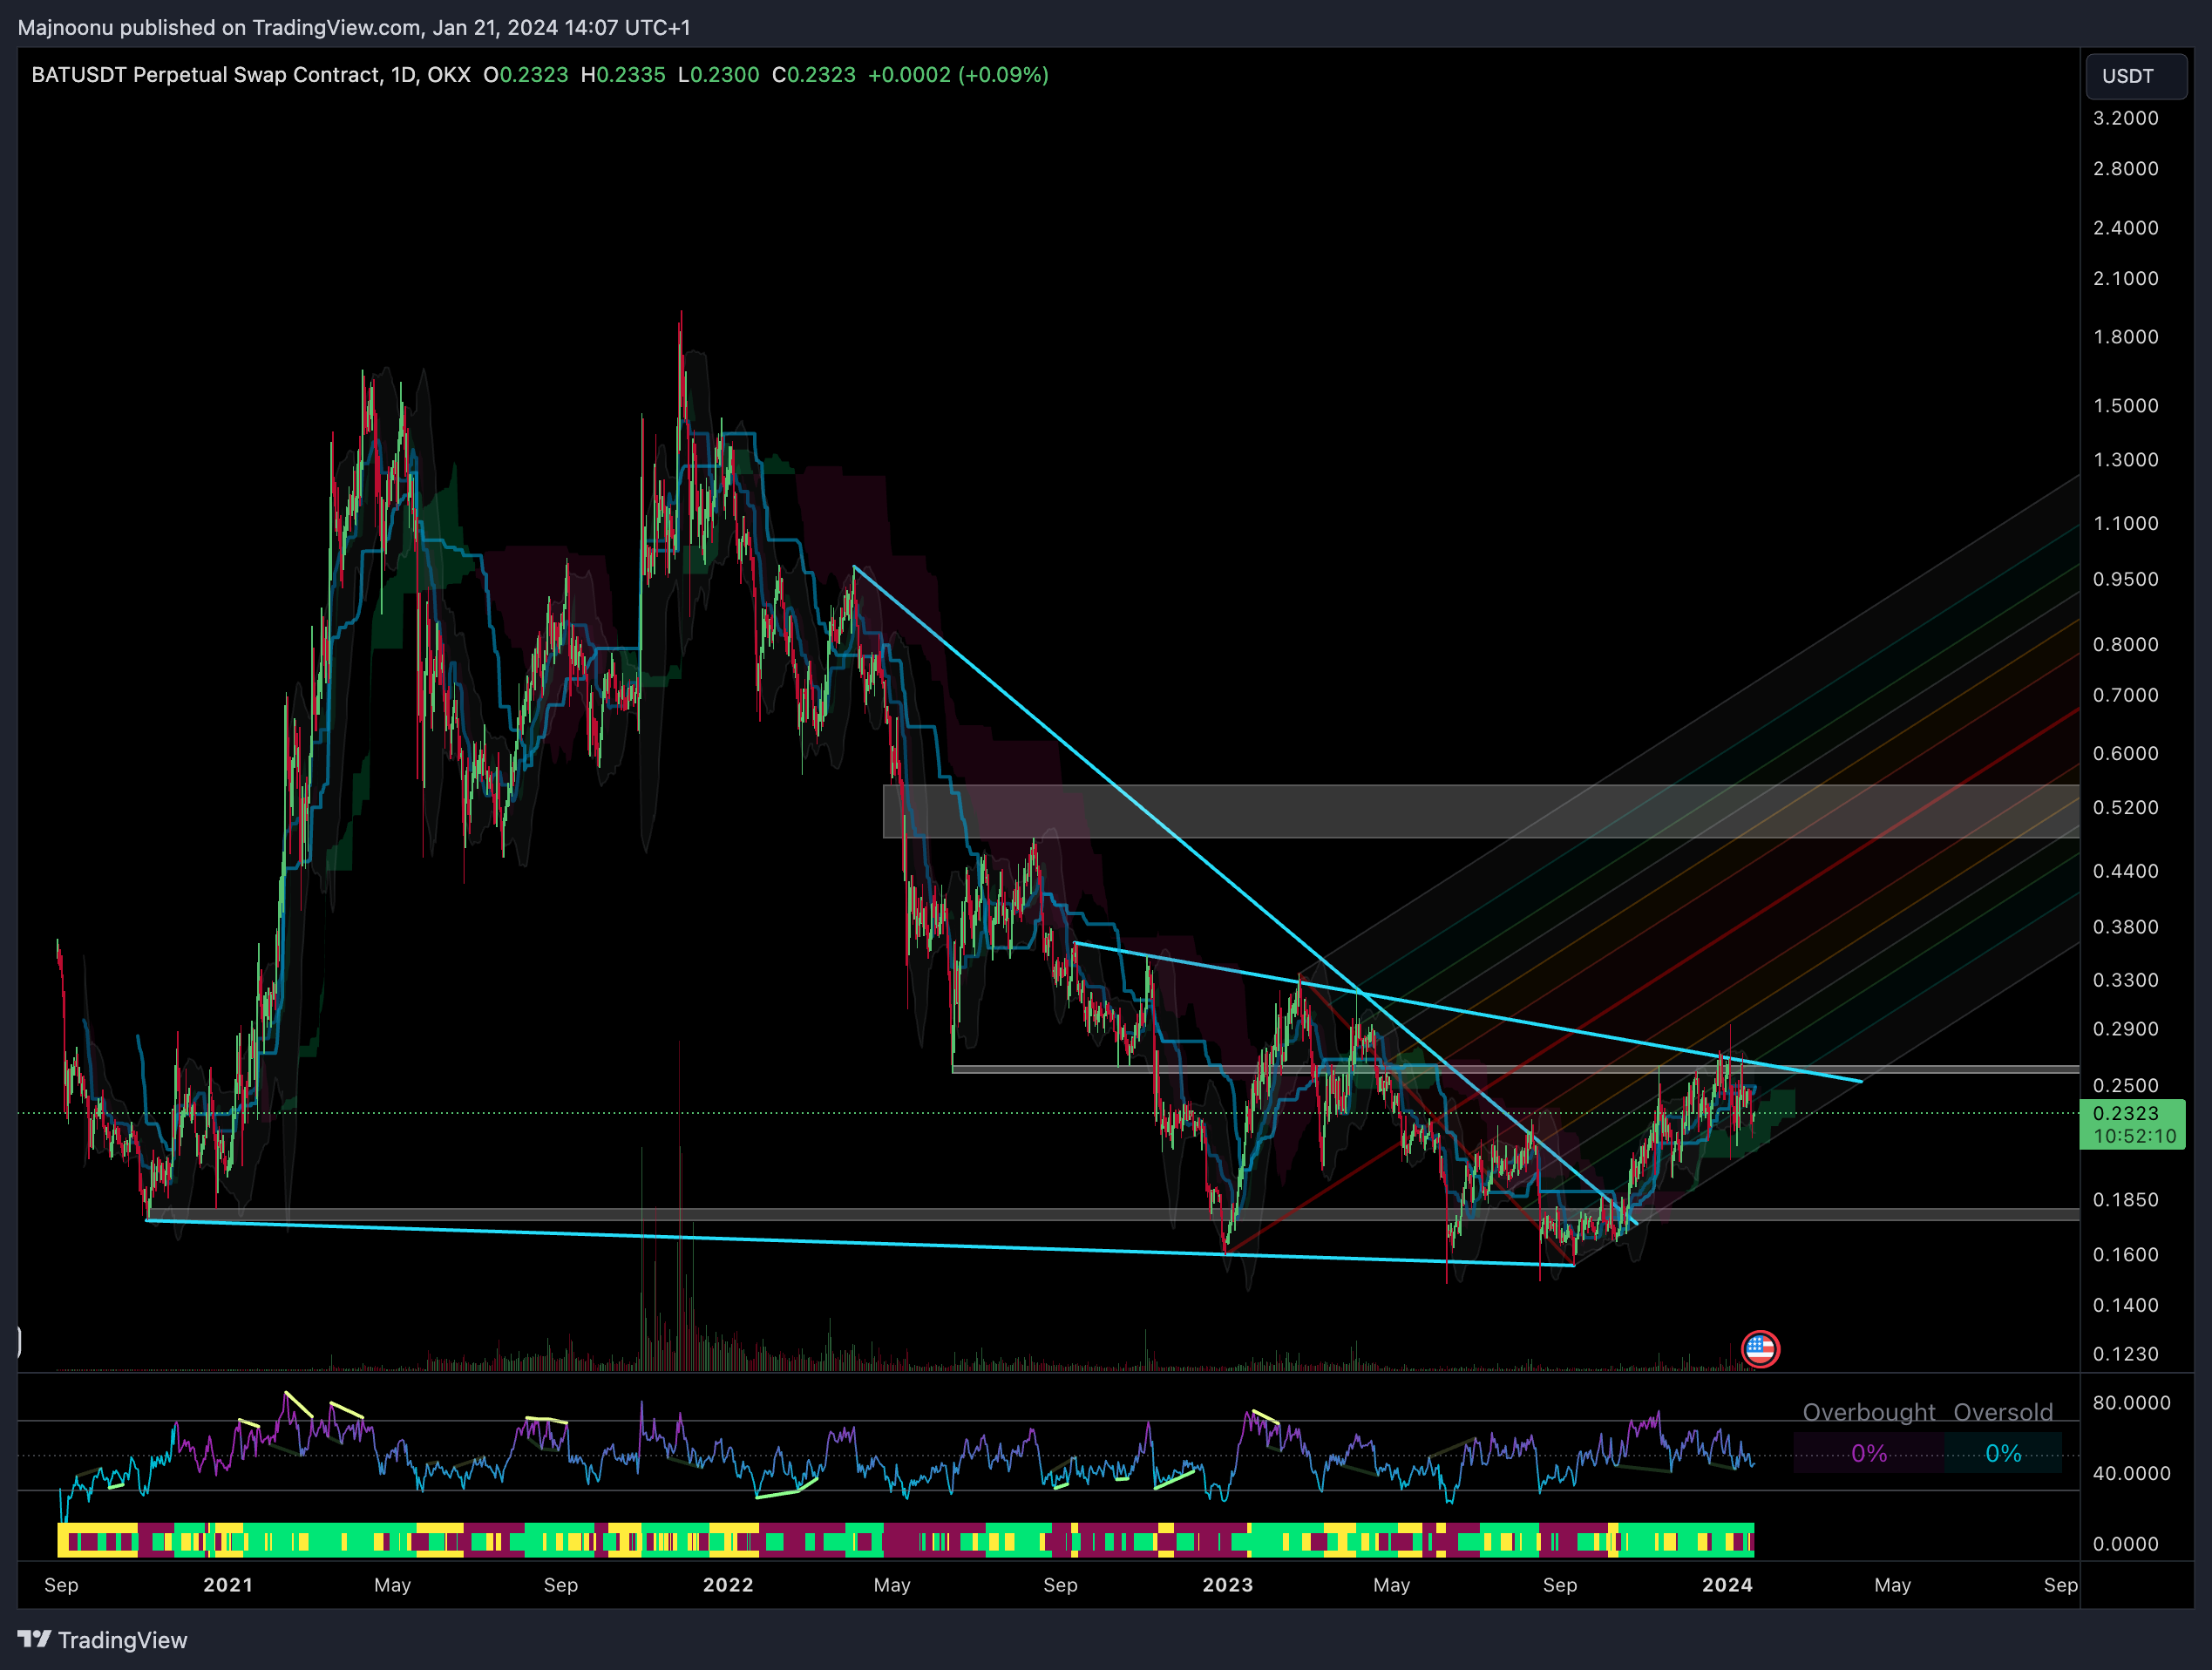2212x1670 pixels.
Task: Click the 1.8000 price axis label
Action: pos(2126,337)
